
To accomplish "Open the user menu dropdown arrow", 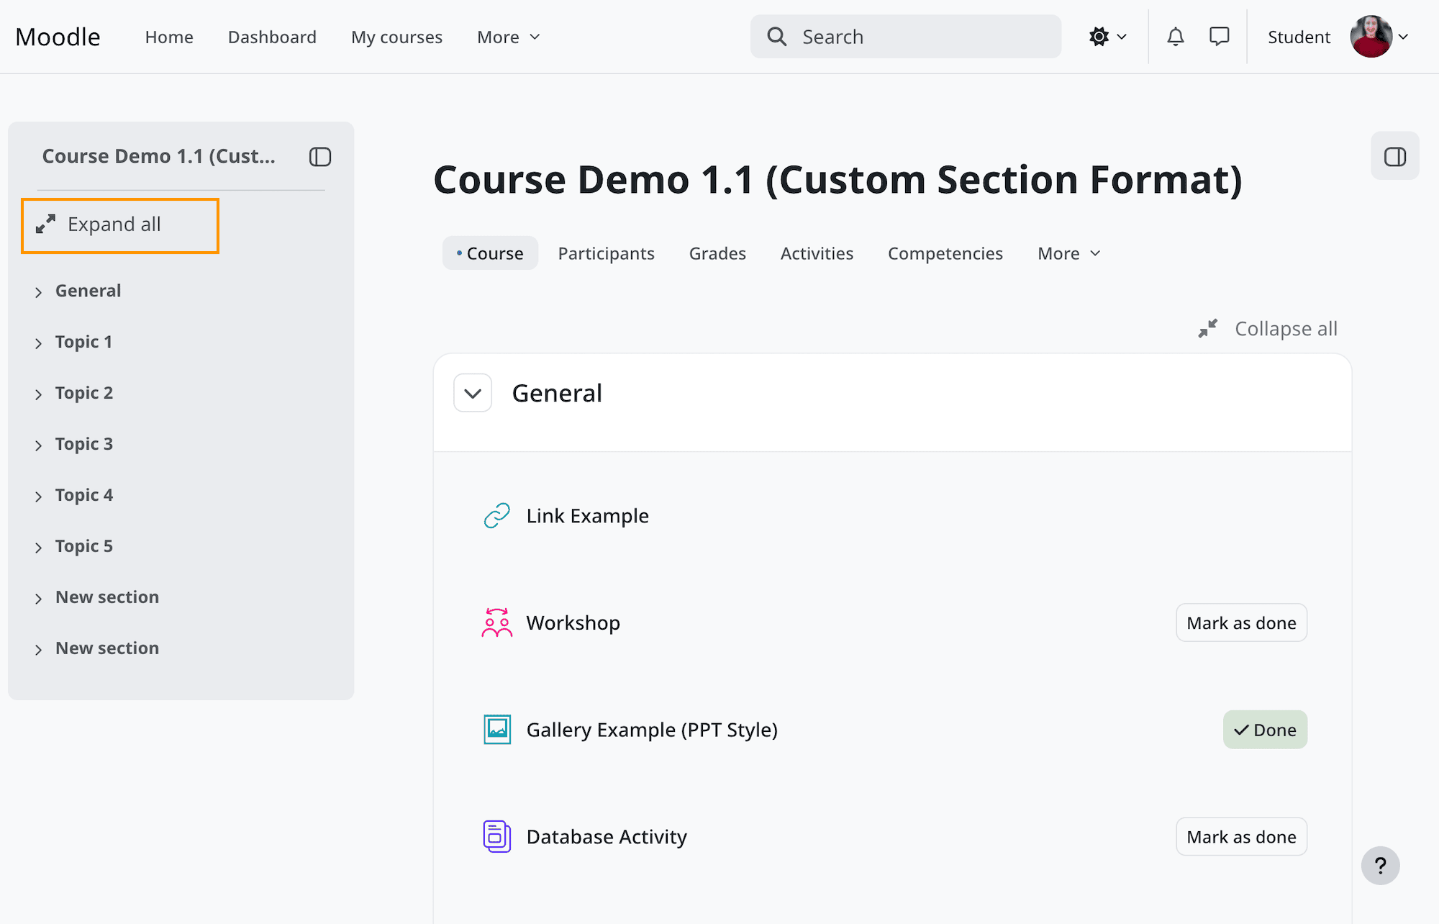I will point(1403,37).
